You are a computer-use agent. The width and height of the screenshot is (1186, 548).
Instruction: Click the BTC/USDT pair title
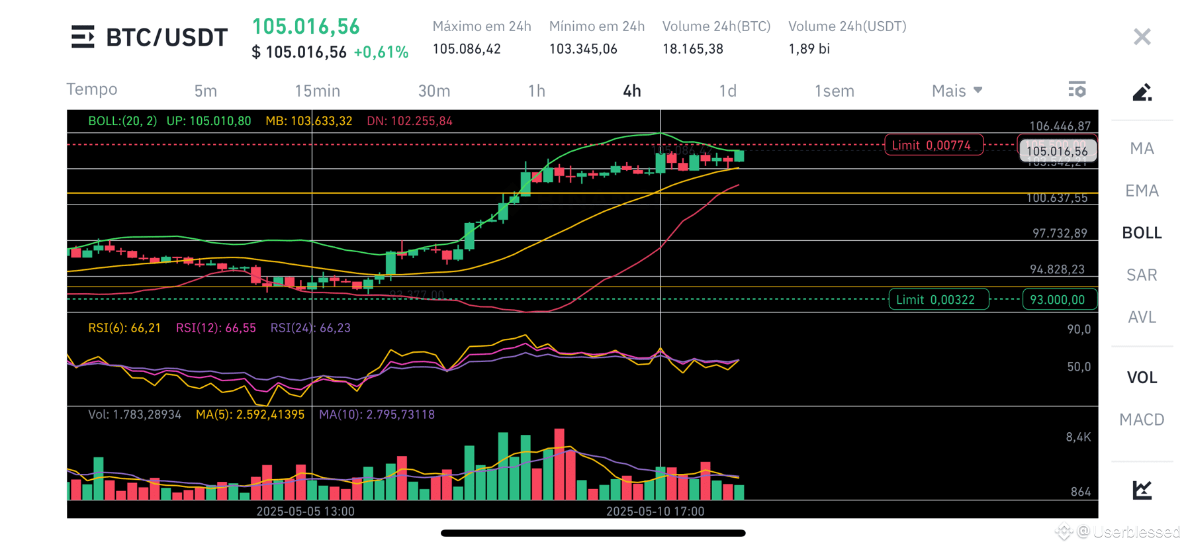[167, 38]
